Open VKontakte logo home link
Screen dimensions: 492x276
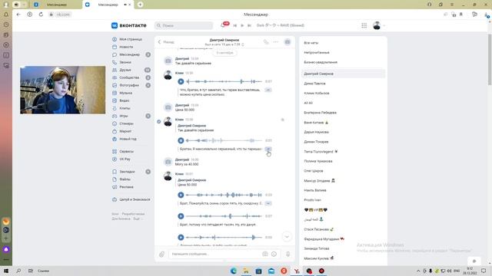tap(128, 25)
